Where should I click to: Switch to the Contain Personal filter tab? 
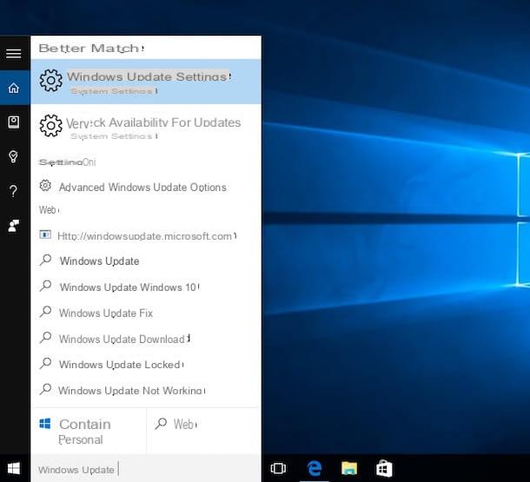[x=89, y=431]
